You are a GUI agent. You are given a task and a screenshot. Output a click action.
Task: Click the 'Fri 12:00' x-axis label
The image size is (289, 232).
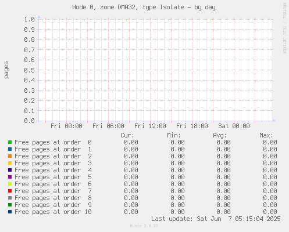tap(150, 126)
